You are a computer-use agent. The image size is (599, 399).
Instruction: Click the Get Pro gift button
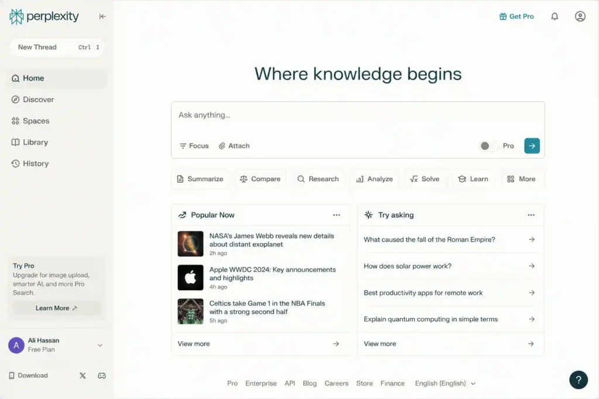click(x=517, y=16)
